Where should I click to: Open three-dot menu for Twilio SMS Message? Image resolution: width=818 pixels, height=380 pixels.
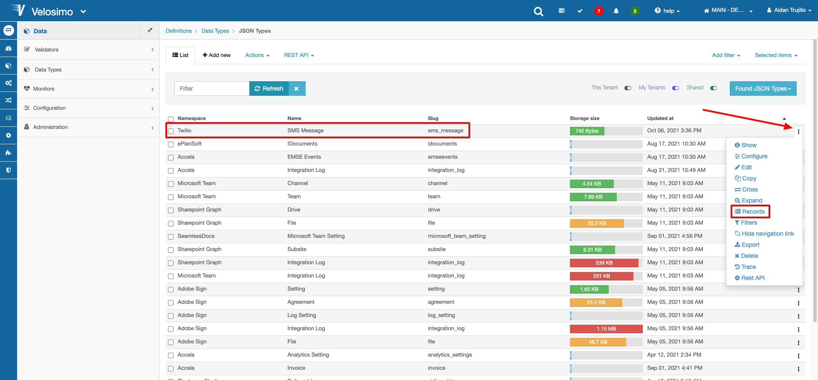click(798, 131)
